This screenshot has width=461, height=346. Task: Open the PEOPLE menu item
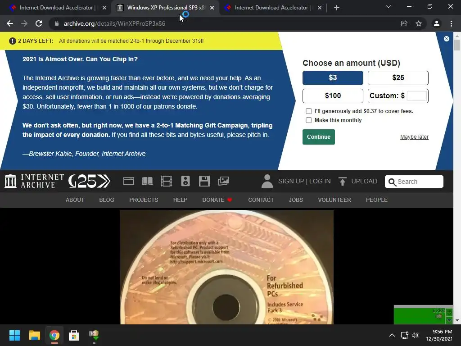377,200
